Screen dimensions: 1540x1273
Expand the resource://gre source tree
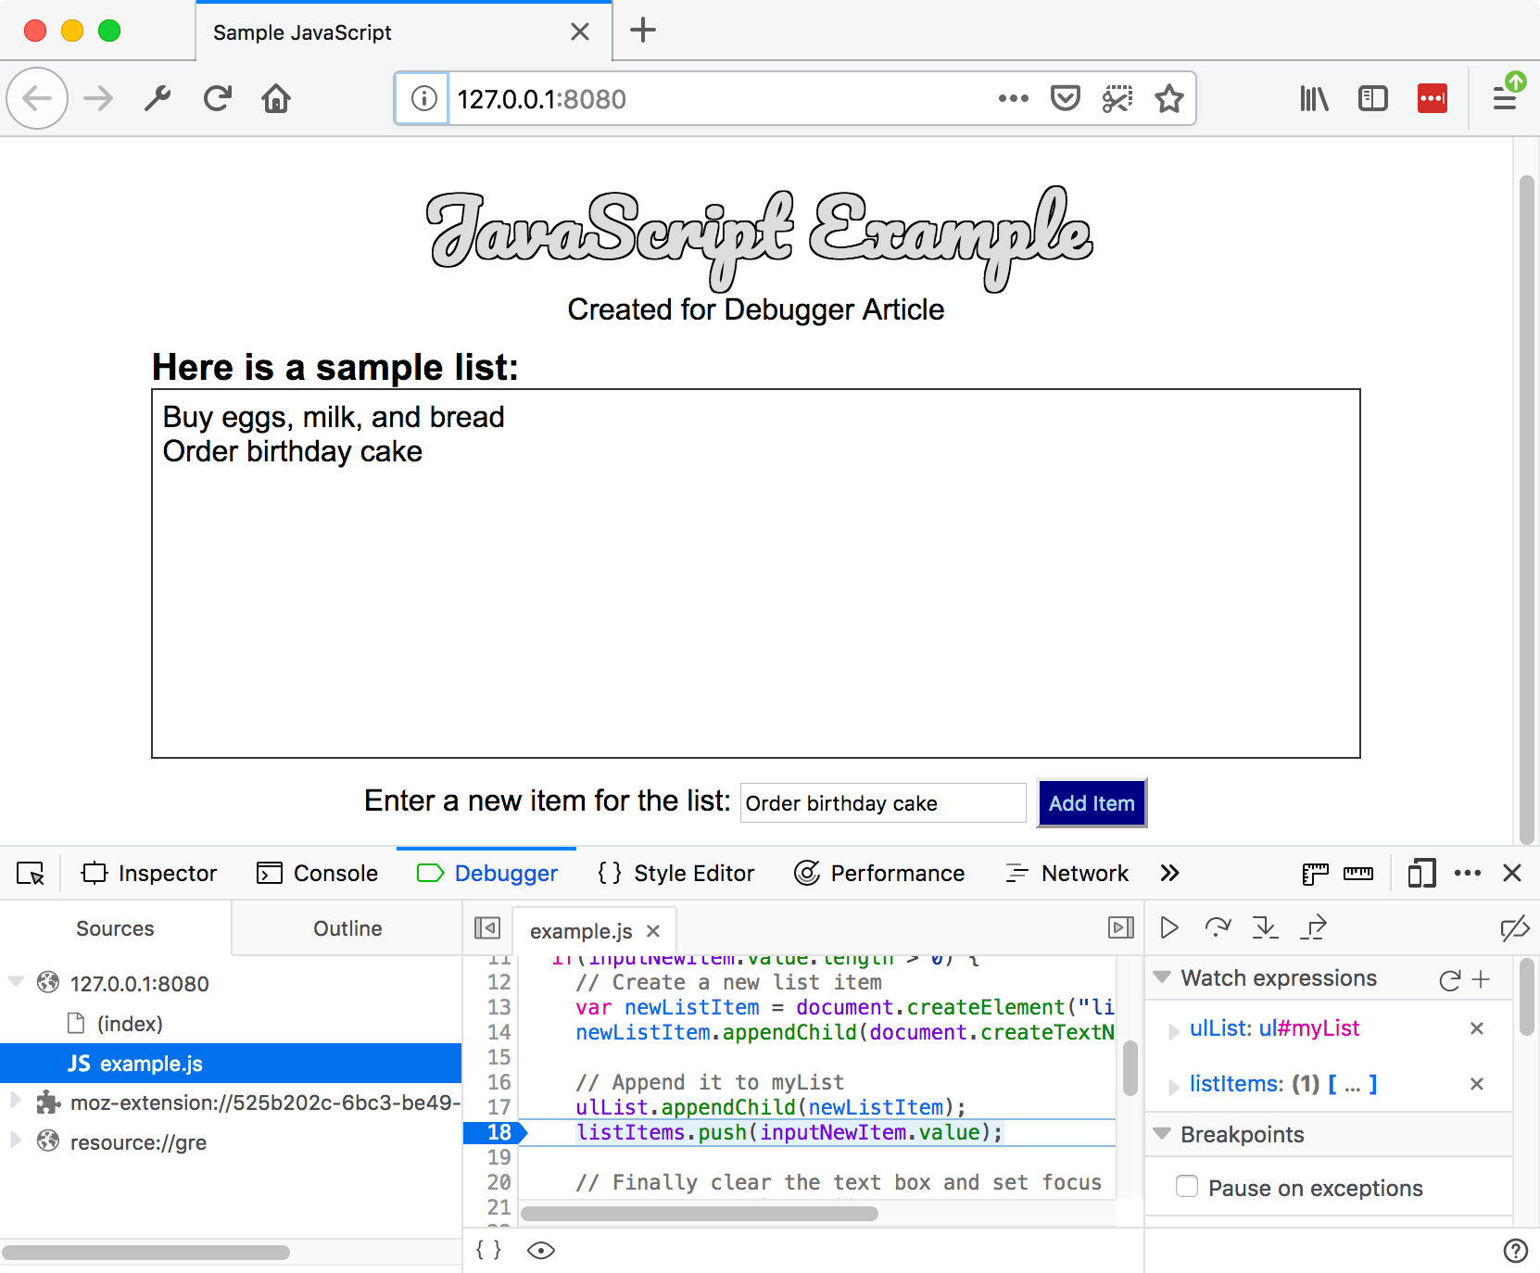15,1141
